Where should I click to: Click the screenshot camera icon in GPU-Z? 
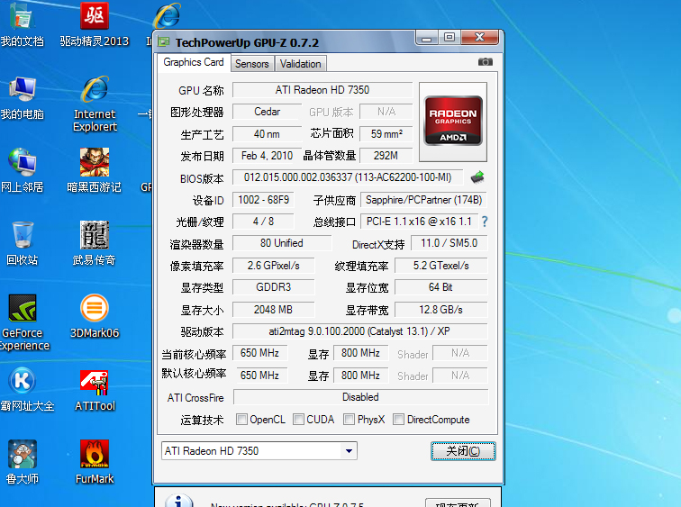[486, 62]
